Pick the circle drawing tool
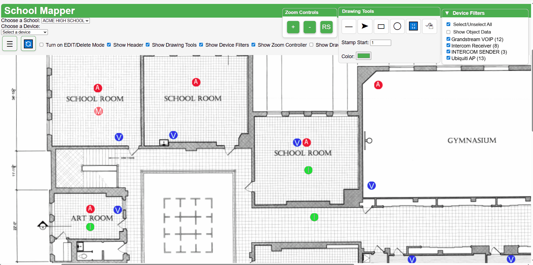Screen dimensions: 533x265 click(397, 27)
